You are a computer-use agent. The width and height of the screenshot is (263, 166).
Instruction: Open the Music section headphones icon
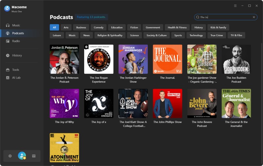tap(8, 26)
